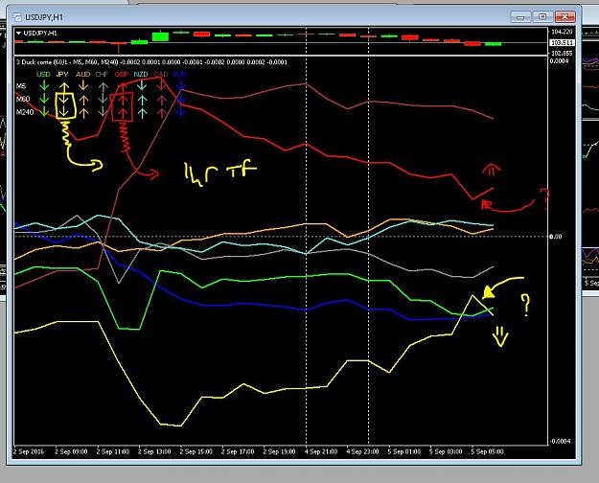The image size is (599, 483).
Task: Click the 2 Sep 13:00 time axis label
Action: tap(154, 451)
